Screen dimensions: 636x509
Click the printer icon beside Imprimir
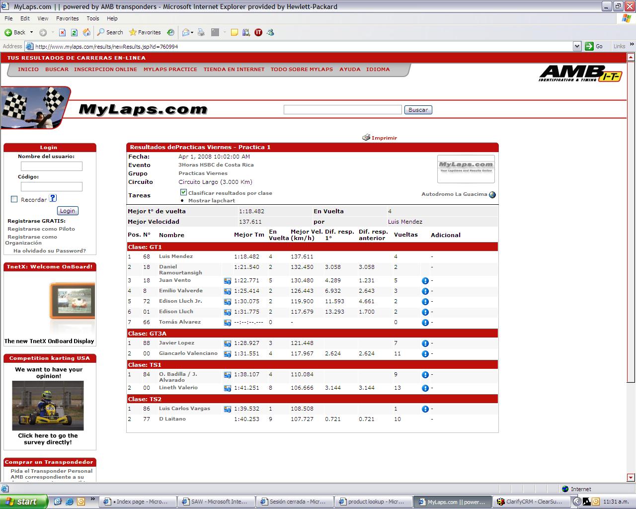pos(366,138)
